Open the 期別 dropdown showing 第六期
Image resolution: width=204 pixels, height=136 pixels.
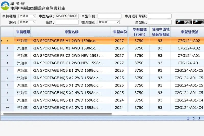click(x=27, y=22)
